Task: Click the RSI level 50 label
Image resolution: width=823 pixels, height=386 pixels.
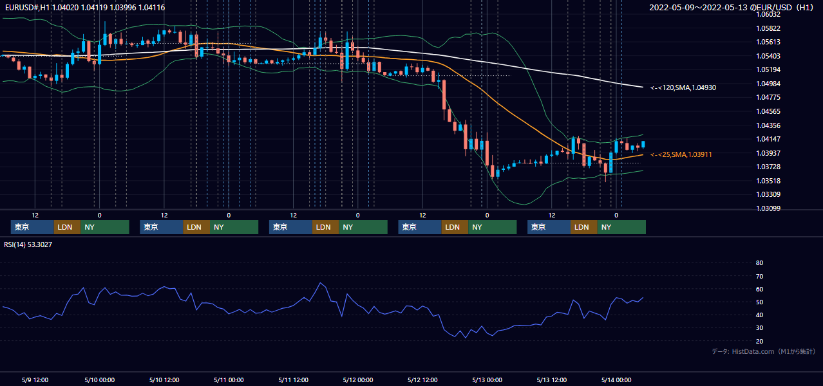Action: point(759,302)
